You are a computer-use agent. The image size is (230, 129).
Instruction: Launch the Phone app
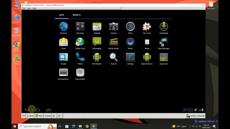click(80, 59)
